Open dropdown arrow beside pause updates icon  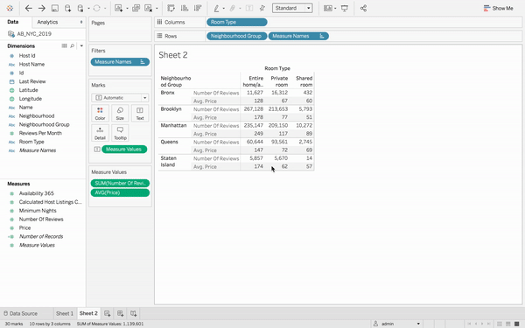(x=88, y=9)
